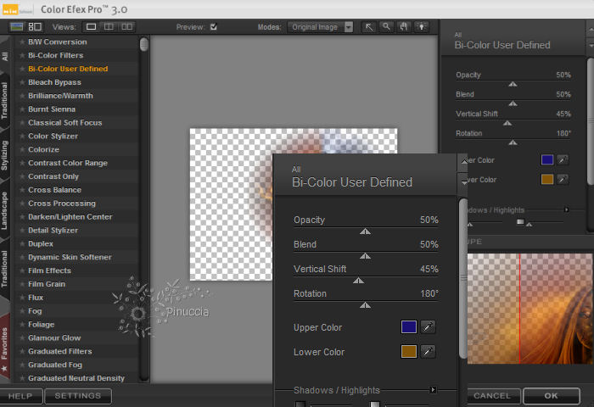Click the filter list layout icon in the top toolbar
This screenshot has width=594, height=407.
[x=35, y=27]
